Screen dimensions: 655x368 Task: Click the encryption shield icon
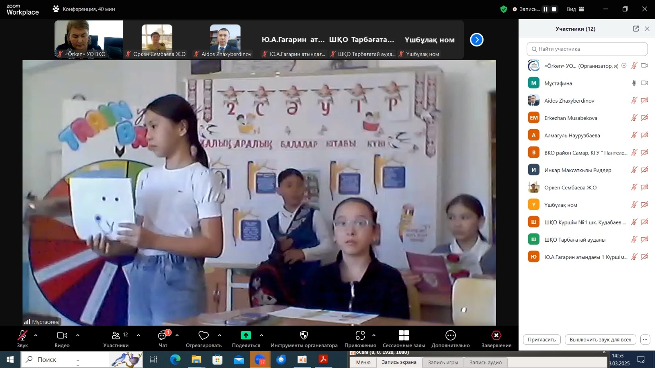[504, 9]
